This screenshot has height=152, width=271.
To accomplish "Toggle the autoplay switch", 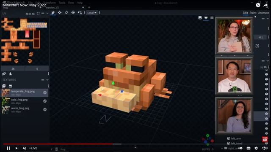I will coord(240,148).
